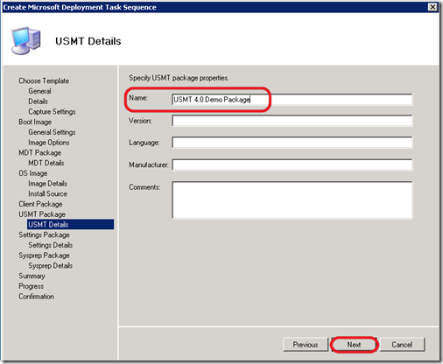Viewport: 443px width, 364px height.
Task: Select Client Package step
Action: click(40, 204)
